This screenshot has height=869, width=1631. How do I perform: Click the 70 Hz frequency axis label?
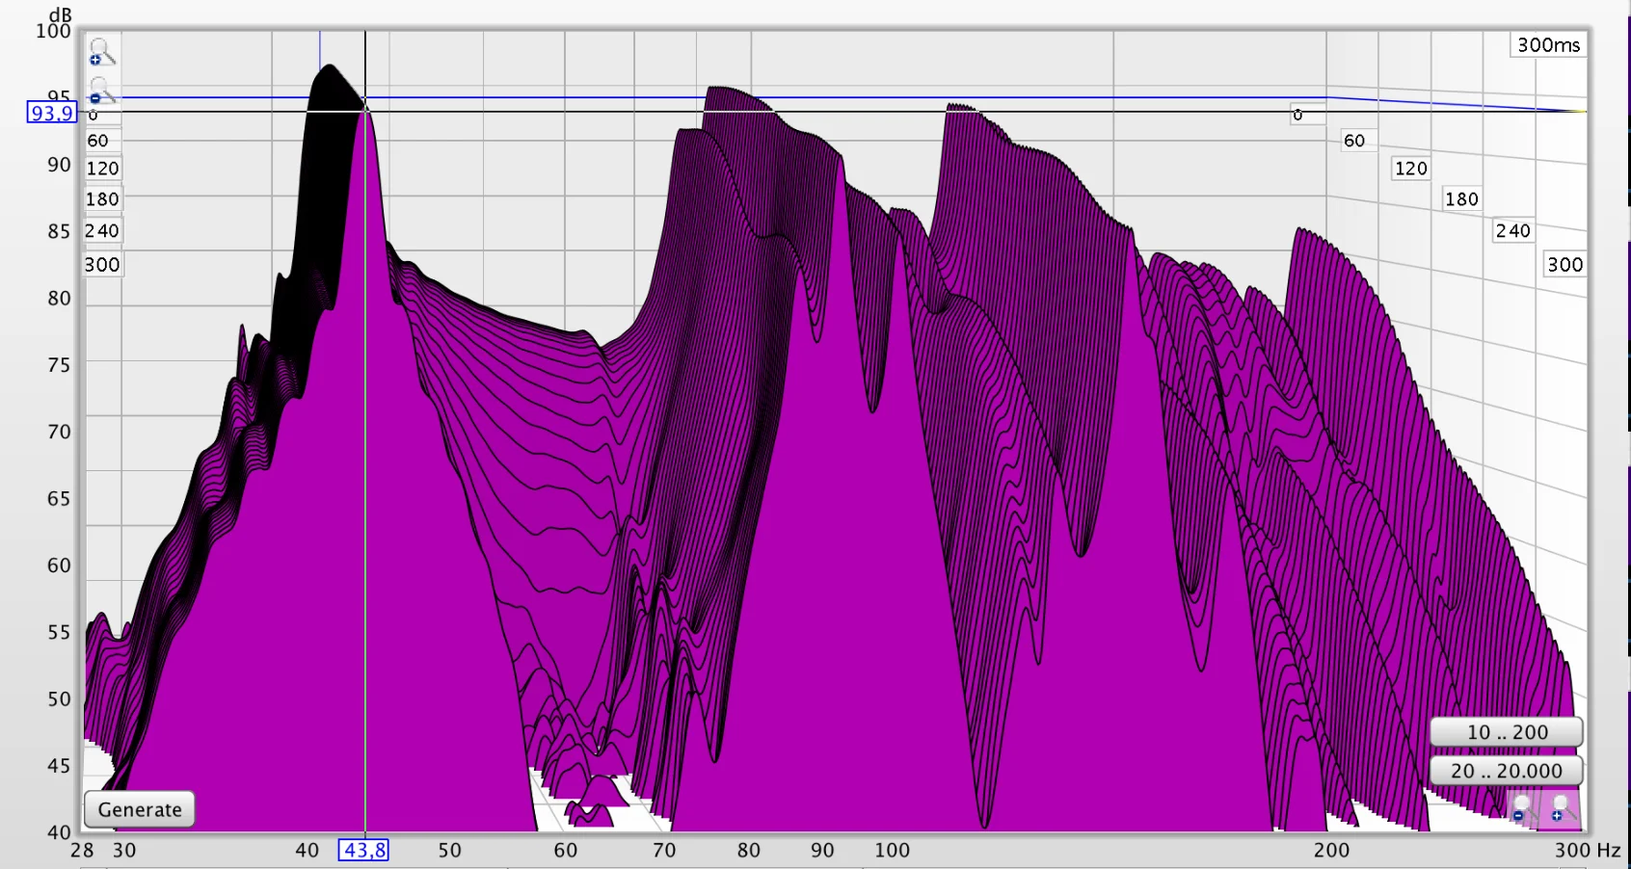tap(664, 850)
